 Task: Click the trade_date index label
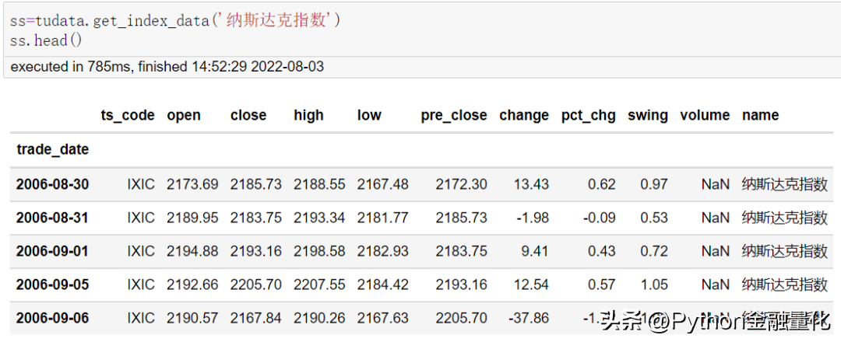pos(53,149)
